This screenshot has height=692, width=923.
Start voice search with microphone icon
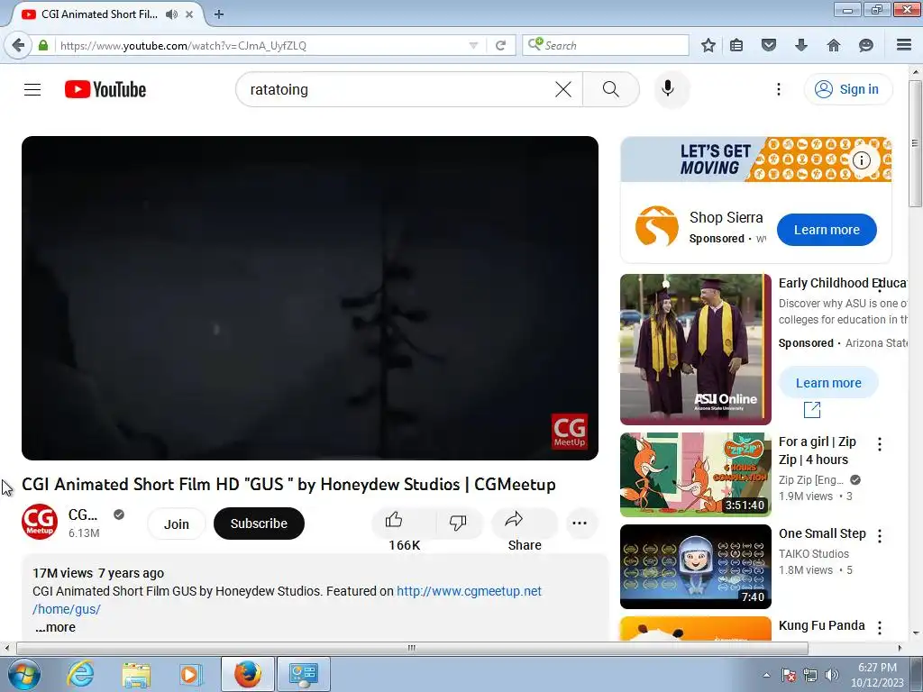click(668, 89)
